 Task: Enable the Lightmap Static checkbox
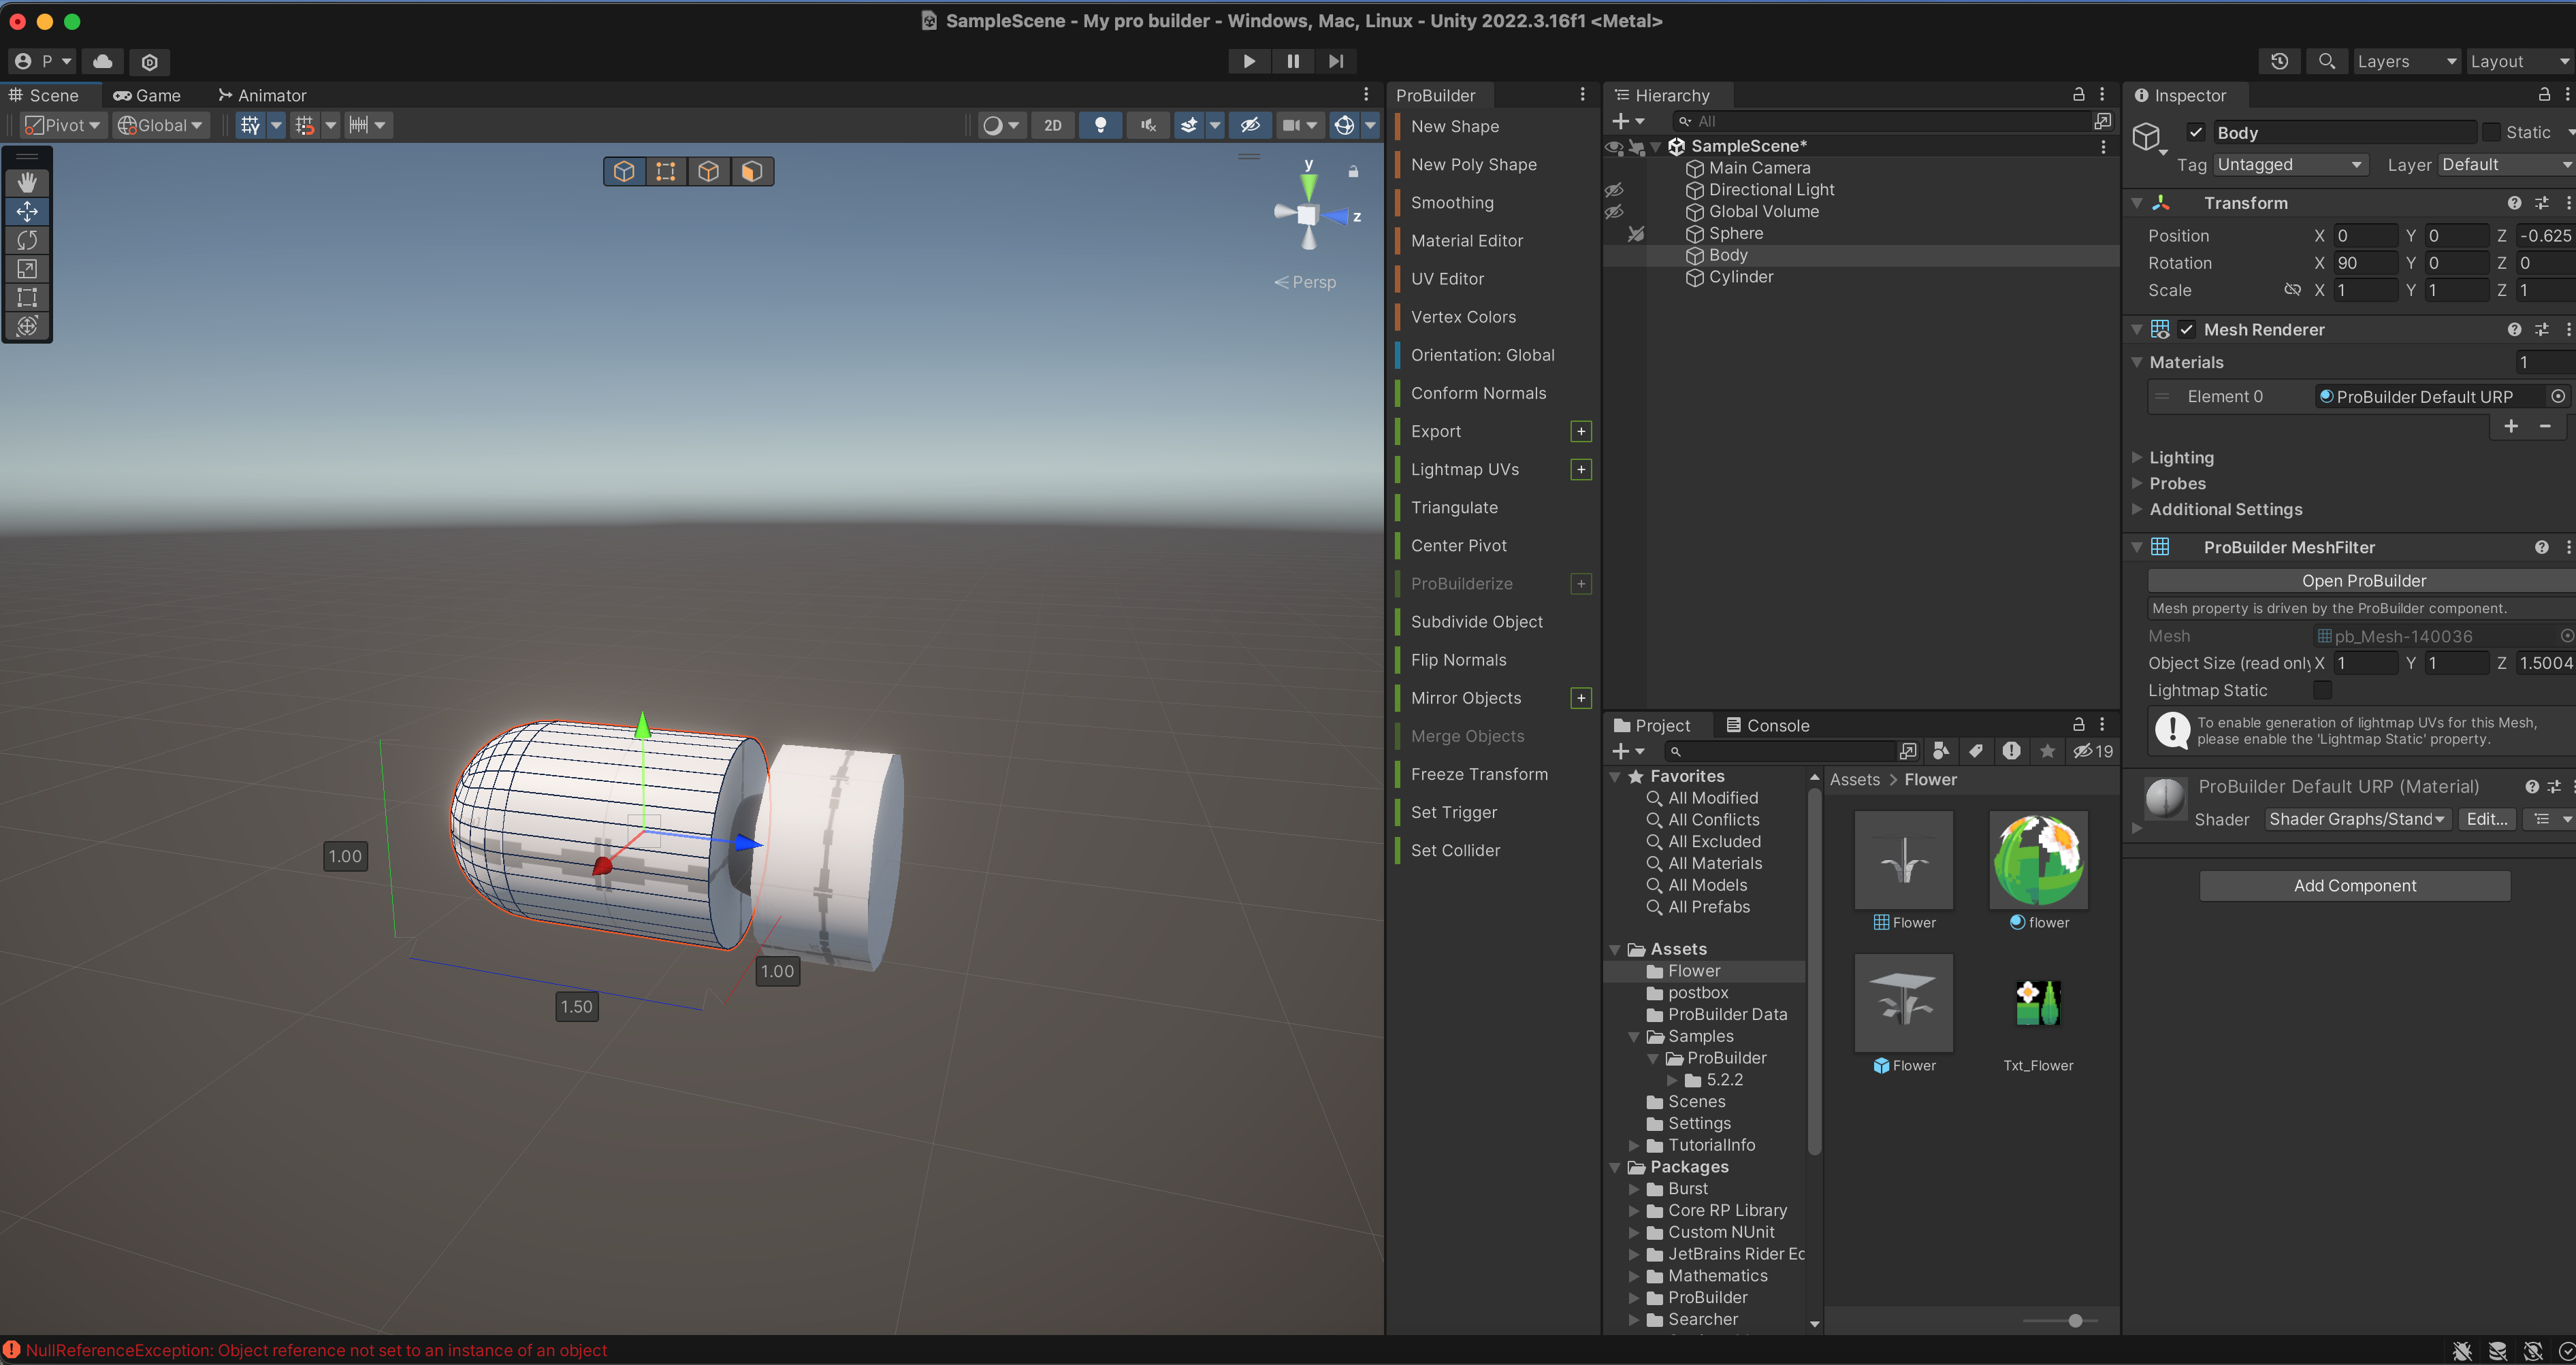[x=2322, y=691]
